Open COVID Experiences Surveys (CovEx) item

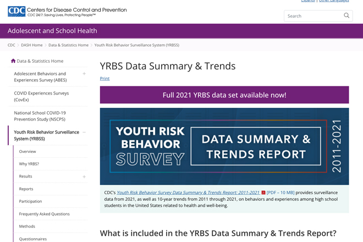(x=41, y=96)
